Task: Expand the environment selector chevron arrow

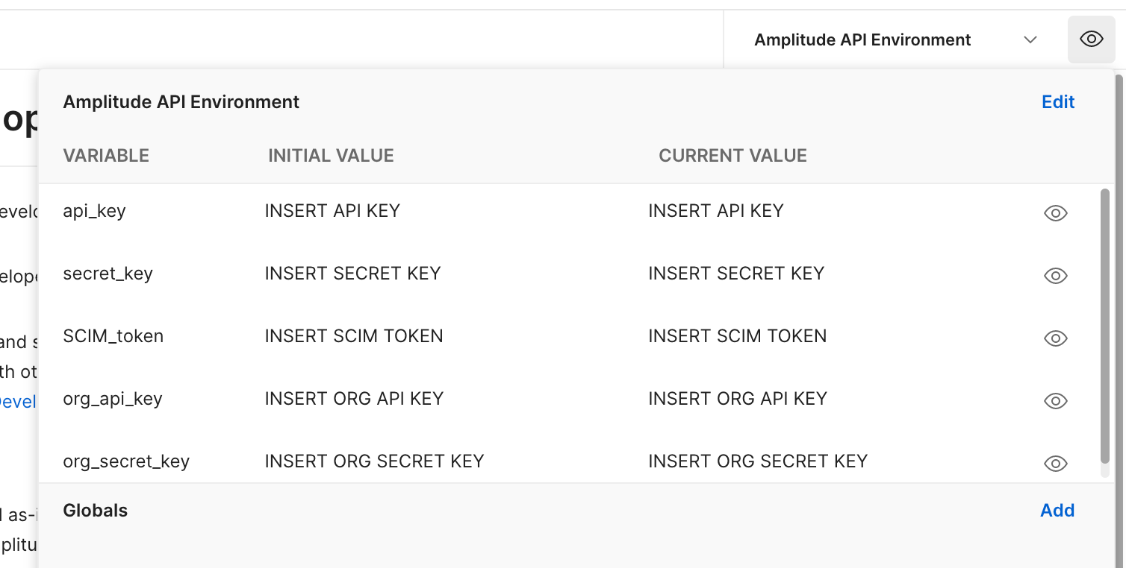Action: [1030, 40]
